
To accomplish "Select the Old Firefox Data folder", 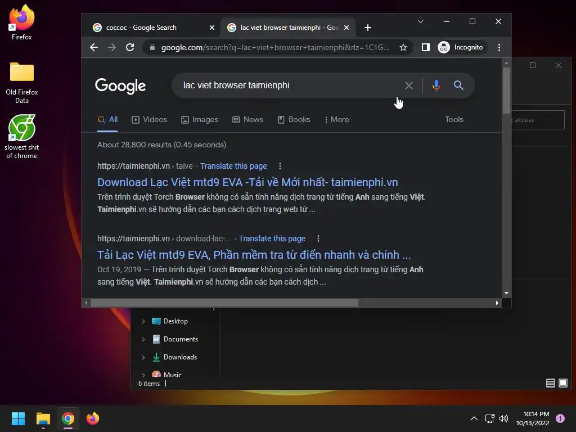I will (x=22, y=83).
